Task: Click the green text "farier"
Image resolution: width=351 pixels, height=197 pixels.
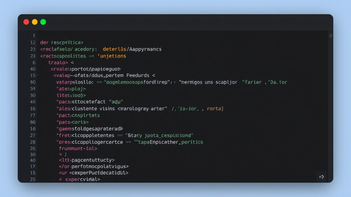Action: click(x=253, y=82)
